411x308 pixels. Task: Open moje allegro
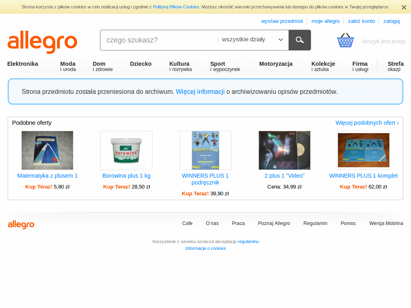325,21
